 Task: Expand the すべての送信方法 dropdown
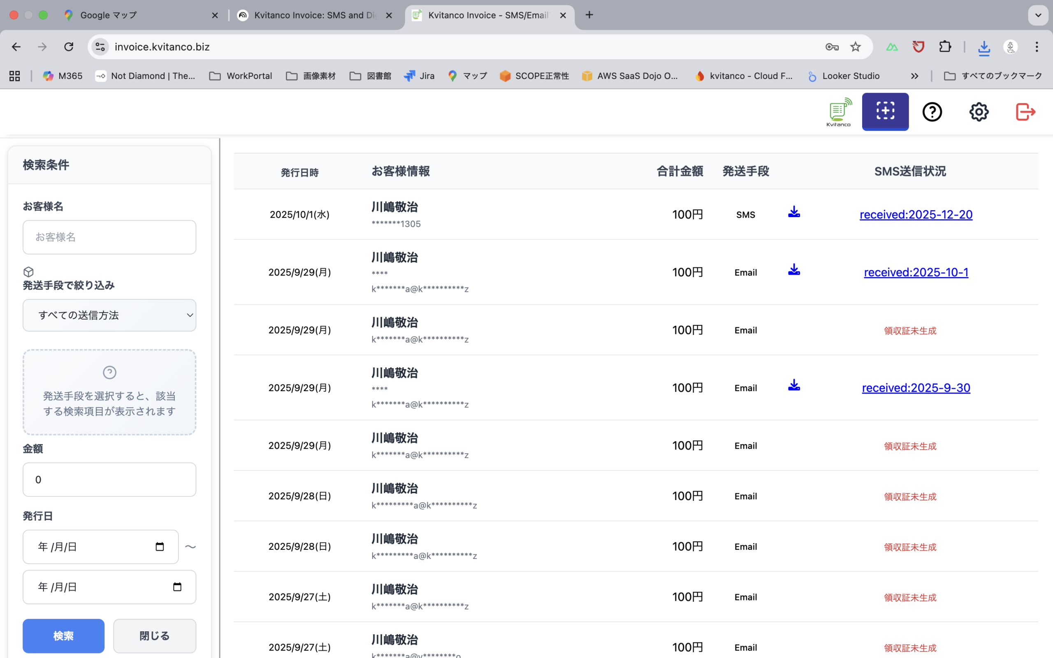(109, 315)
